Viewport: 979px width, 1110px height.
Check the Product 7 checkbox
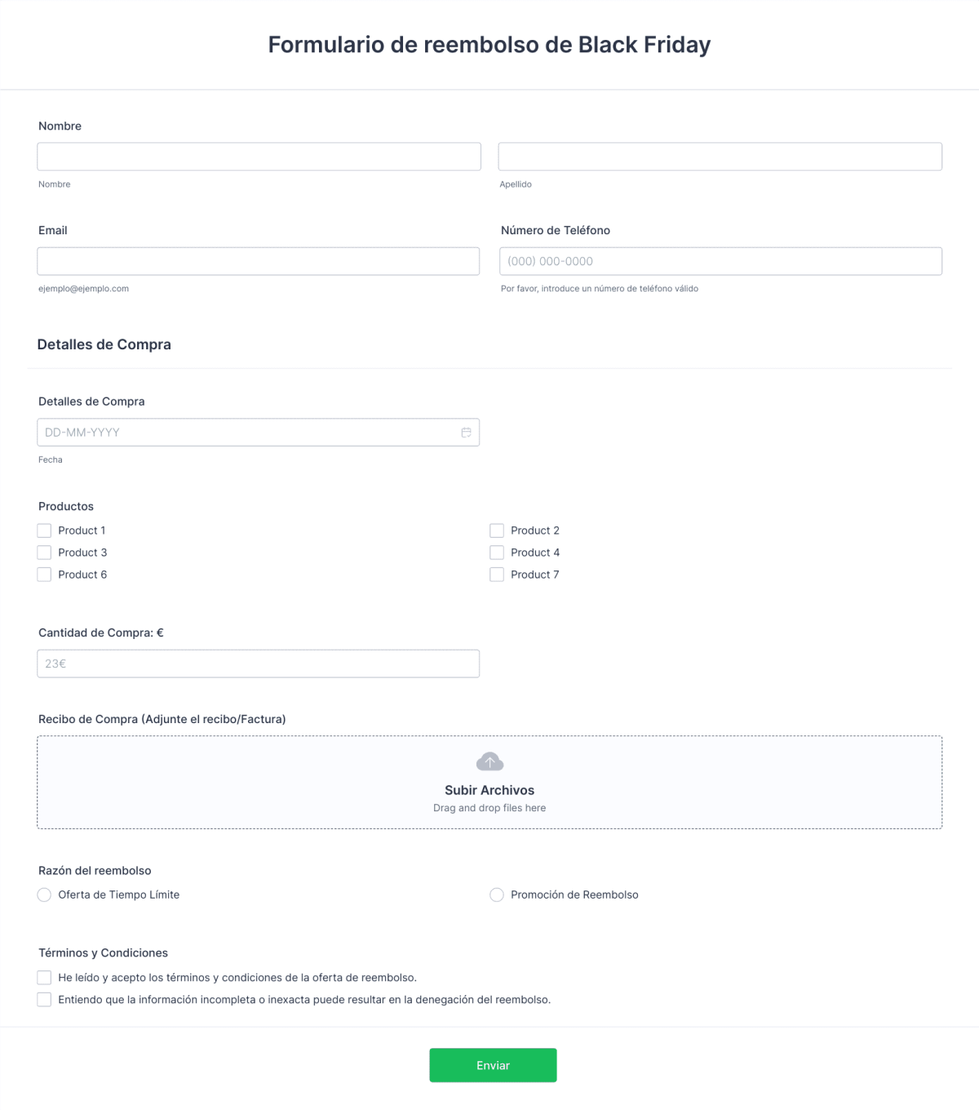tap(497, 575)
